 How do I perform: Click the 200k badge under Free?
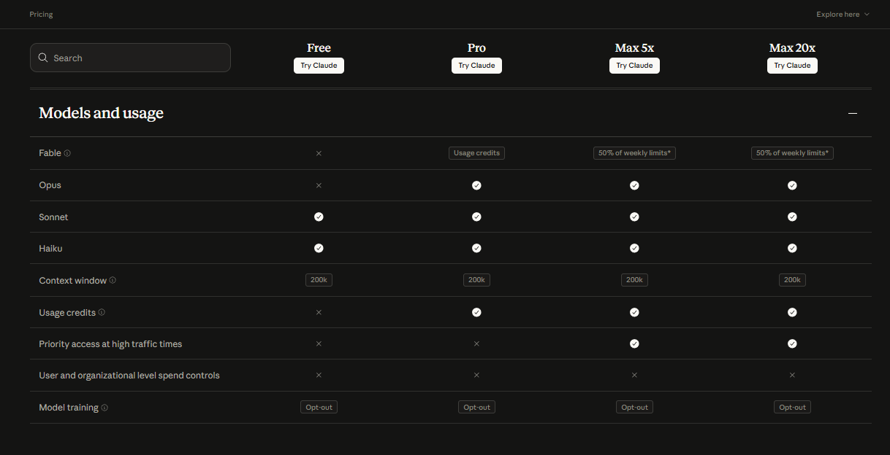coord(319,280)
